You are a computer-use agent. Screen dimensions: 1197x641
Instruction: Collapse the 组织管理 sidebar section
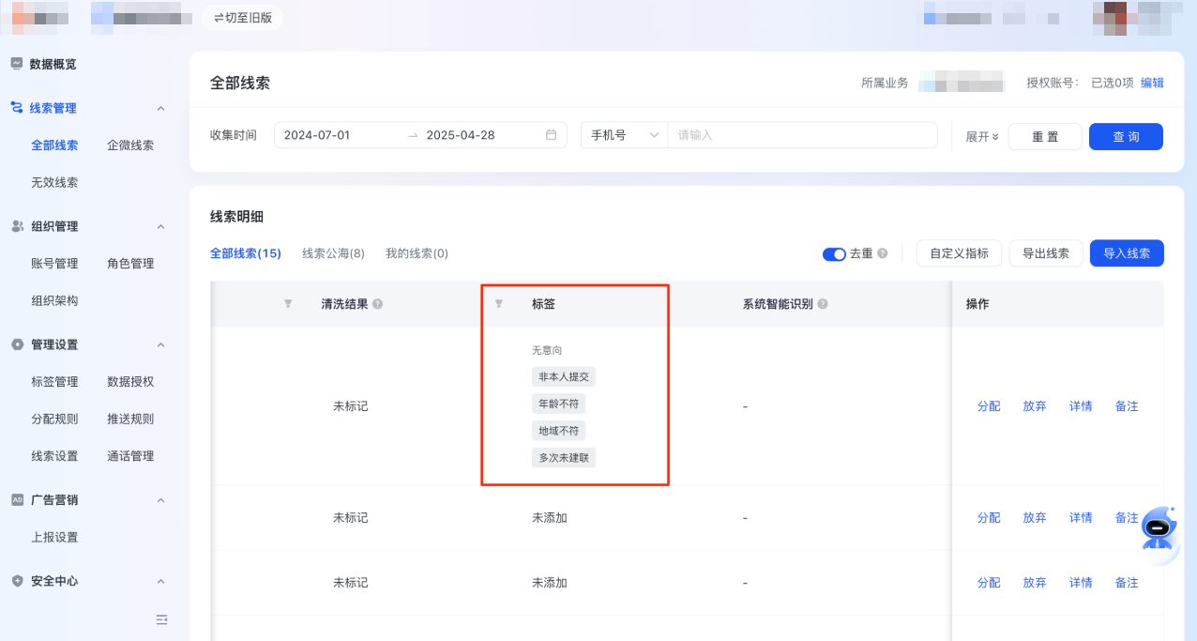pyautogui.click(x=160, y=225)
